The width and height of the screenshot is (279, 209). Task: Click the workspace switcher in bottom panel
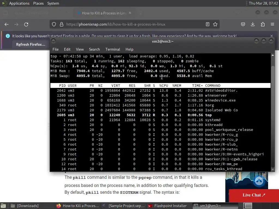point(248,206)
